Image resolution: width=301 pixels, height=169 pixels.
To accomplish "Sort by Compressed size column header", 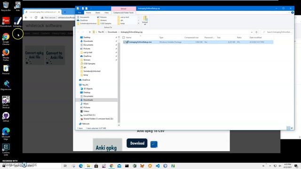I will [x=191, y=38].
